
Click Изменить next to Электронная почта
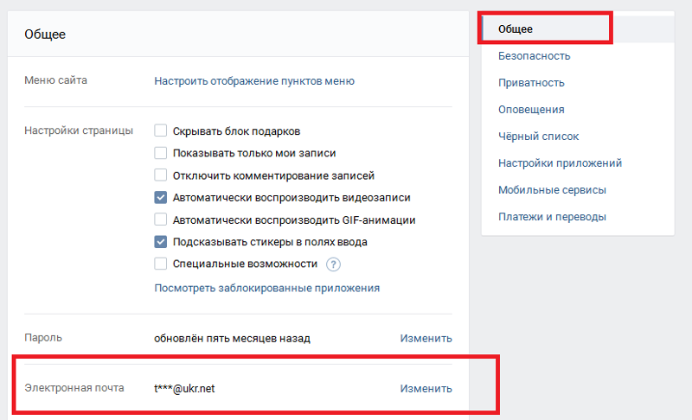tap(426, 388)
